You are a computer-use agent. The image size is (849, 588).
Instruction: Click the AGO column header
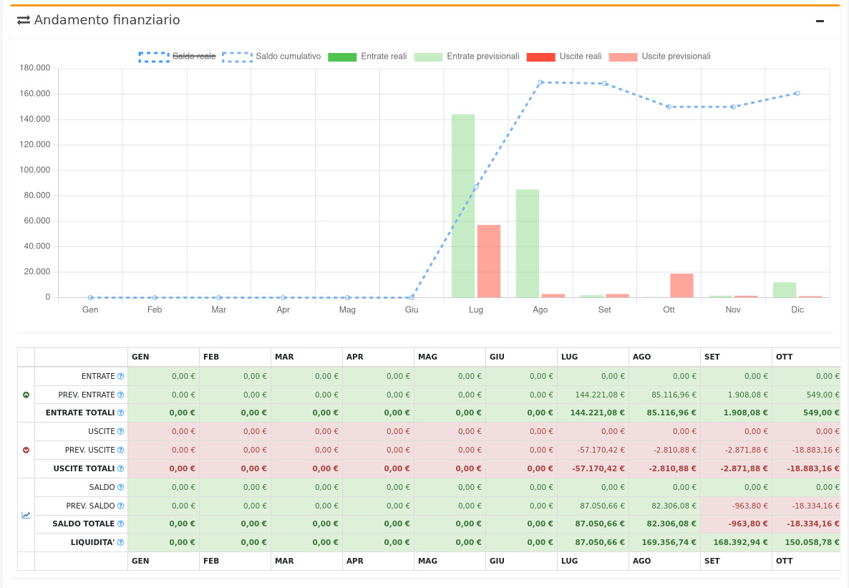tap(641, 357)
